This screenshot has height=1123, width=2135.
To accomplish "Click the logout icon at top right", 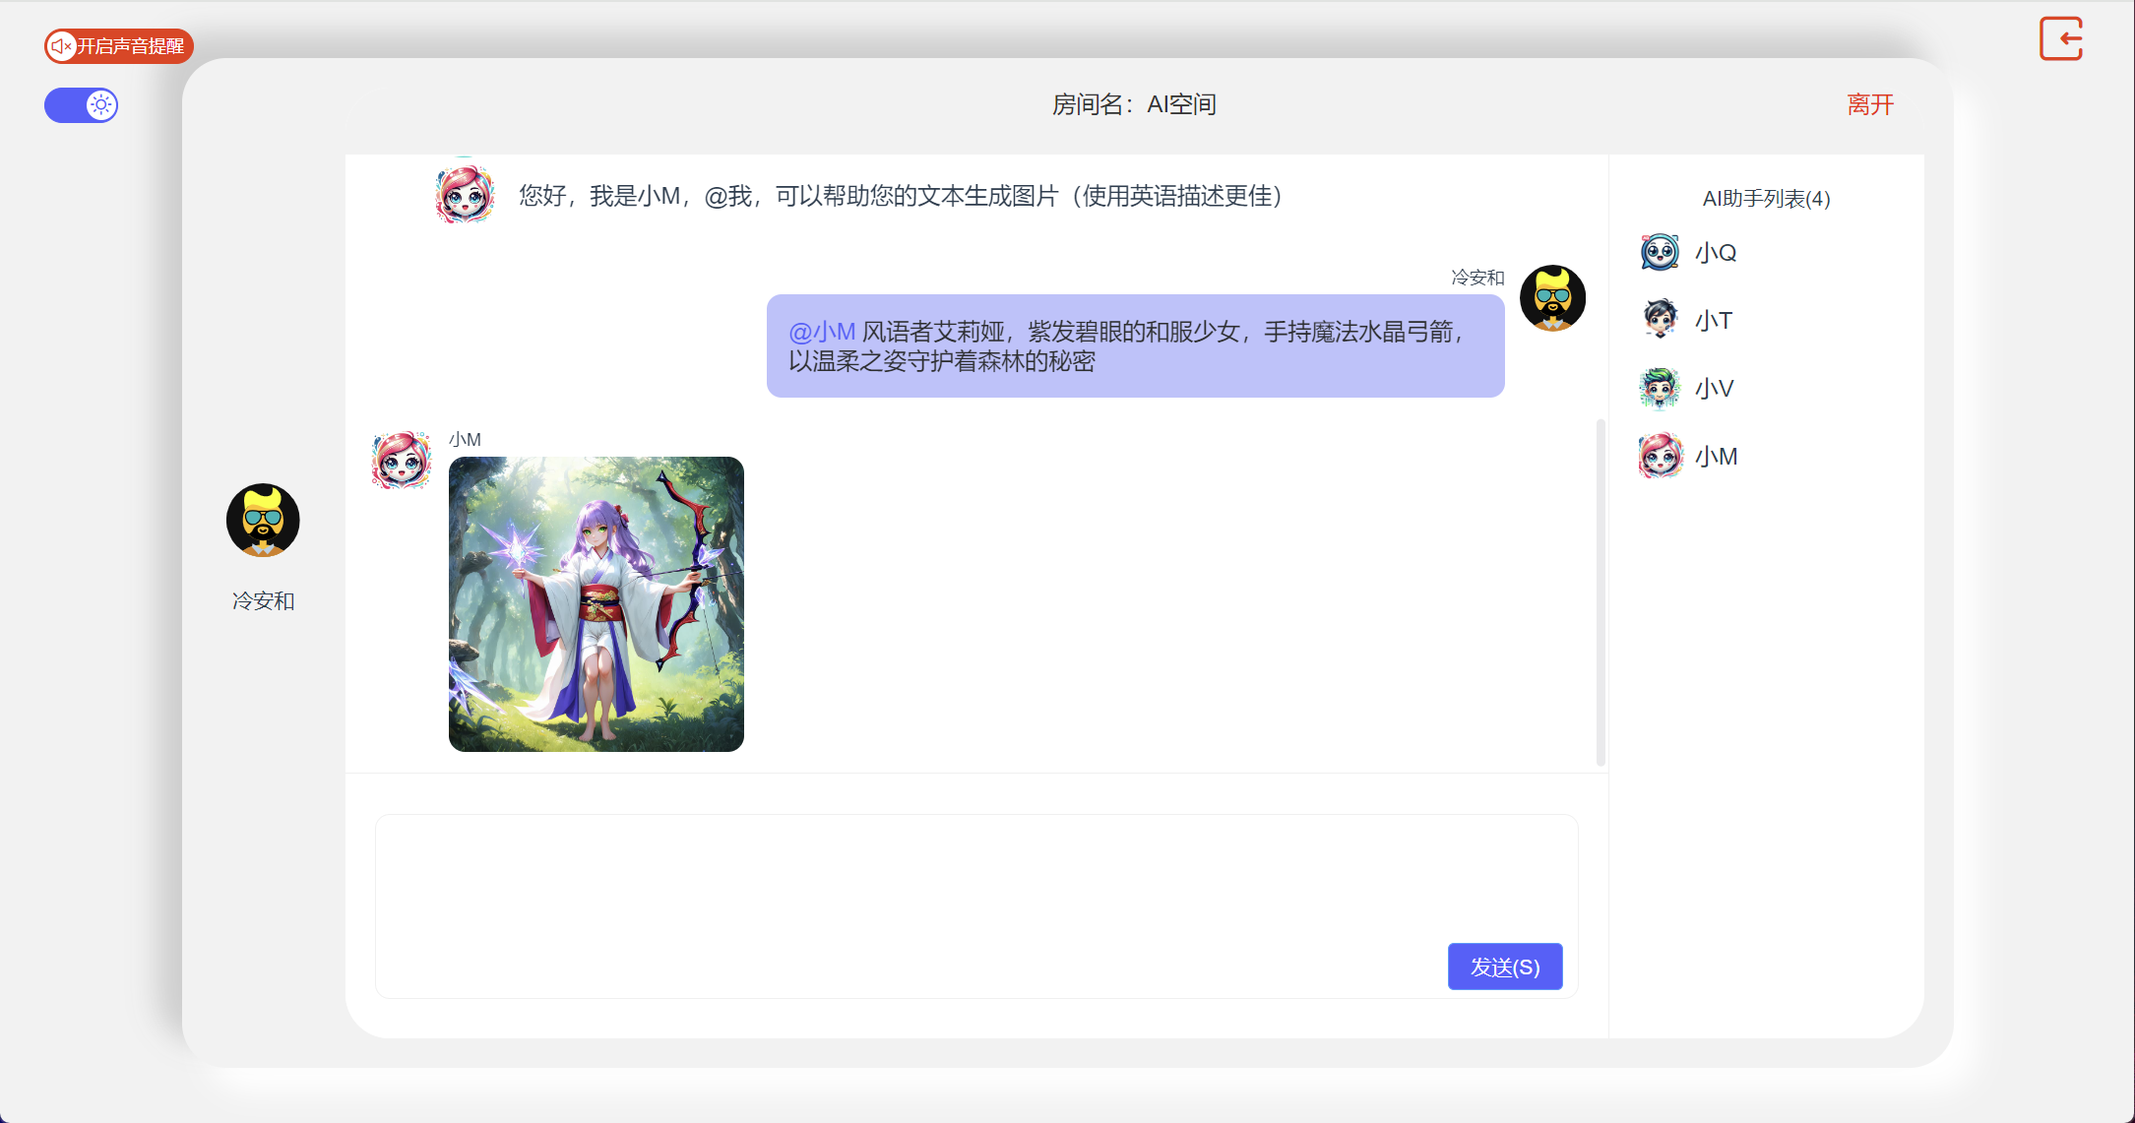I will (x=2060, y=39).
